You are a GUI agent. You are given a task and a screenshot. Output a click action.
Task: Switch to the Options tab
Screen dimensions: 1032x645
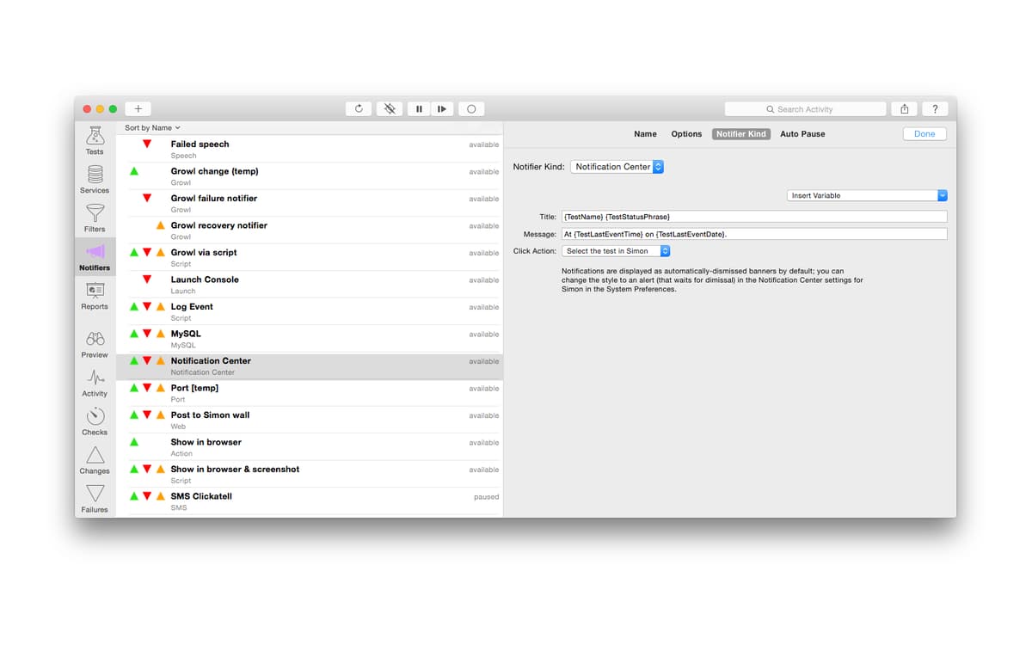[x=686, y=134]
